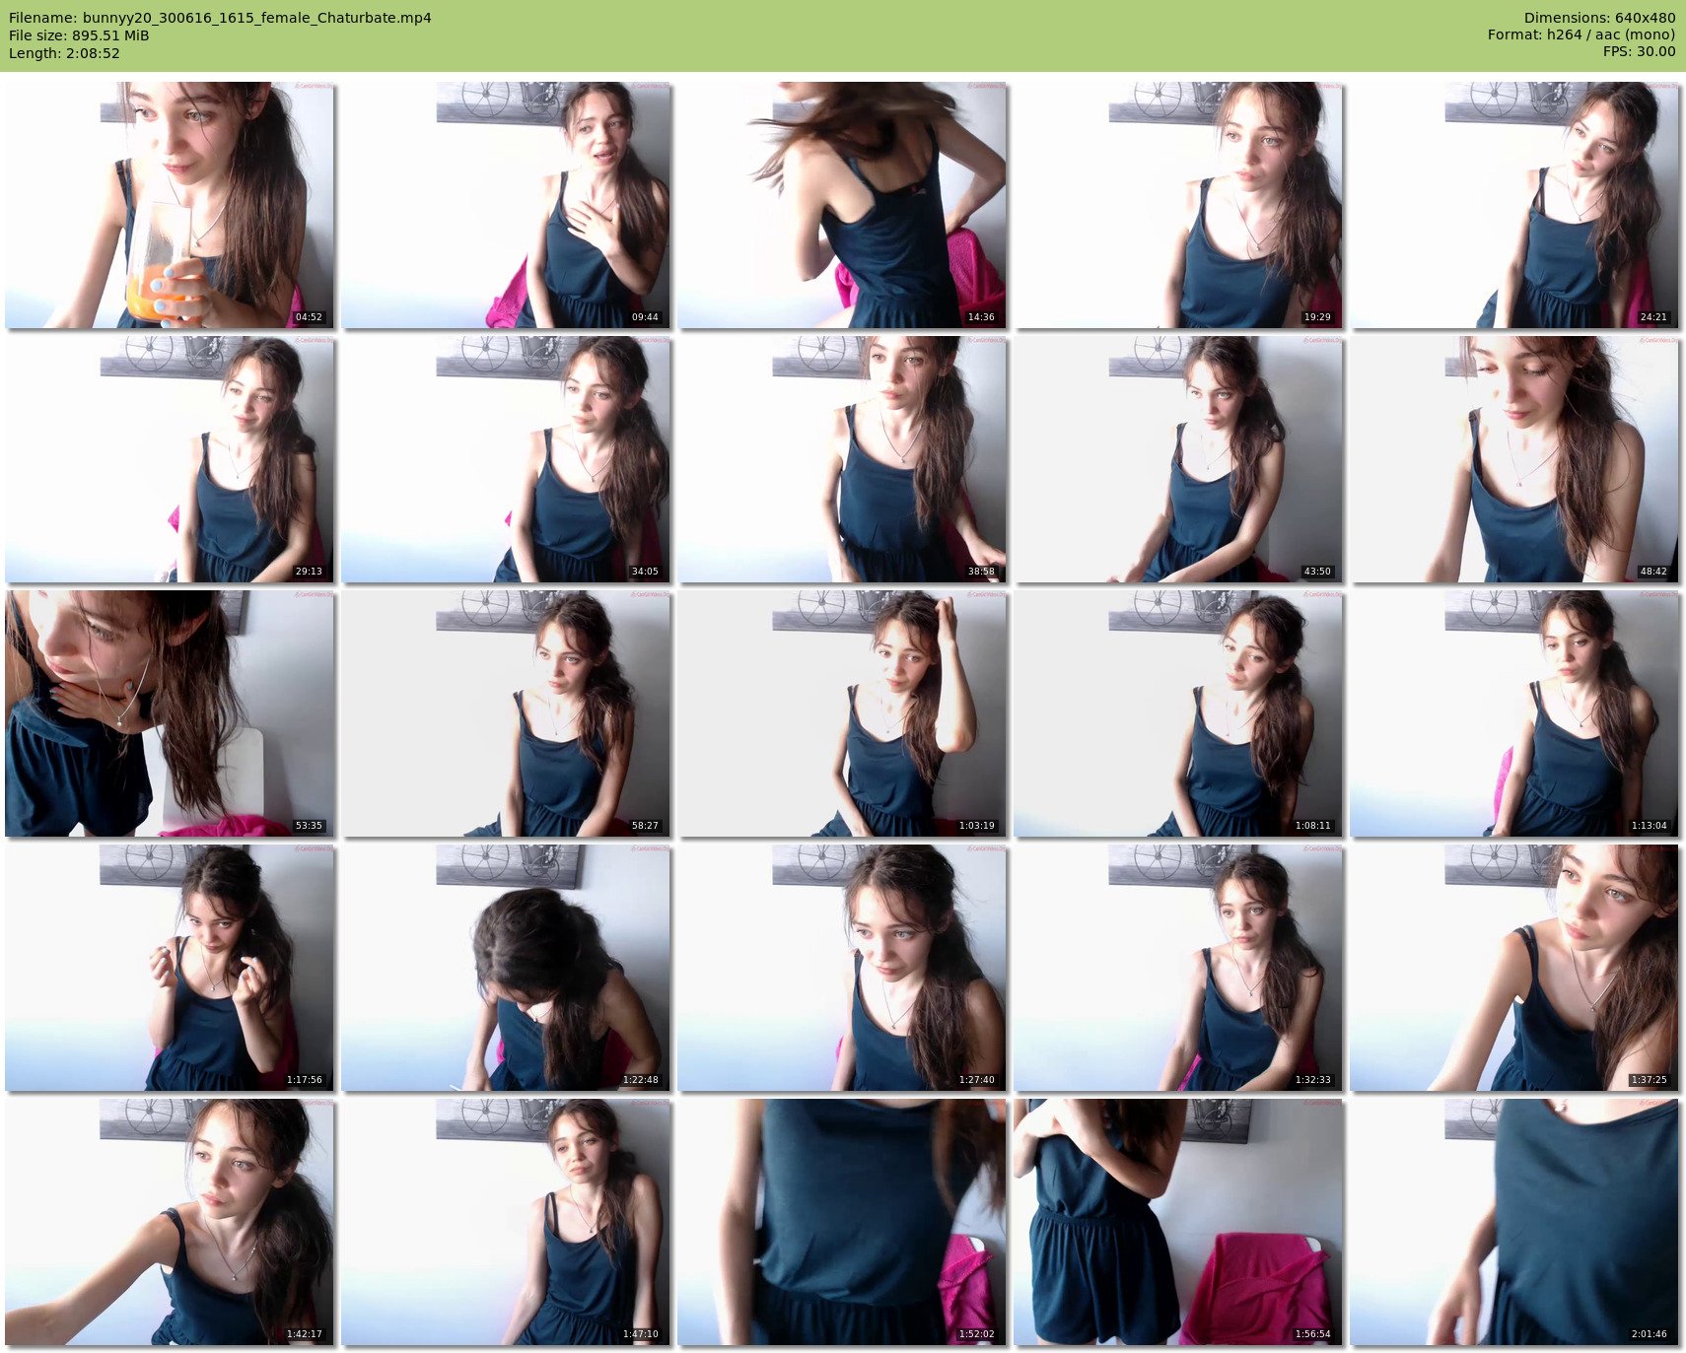This screenshot has height=1353, width=1686.
Task: Pick the frame labeled 19:29
Action: (x=1178, y=205)
